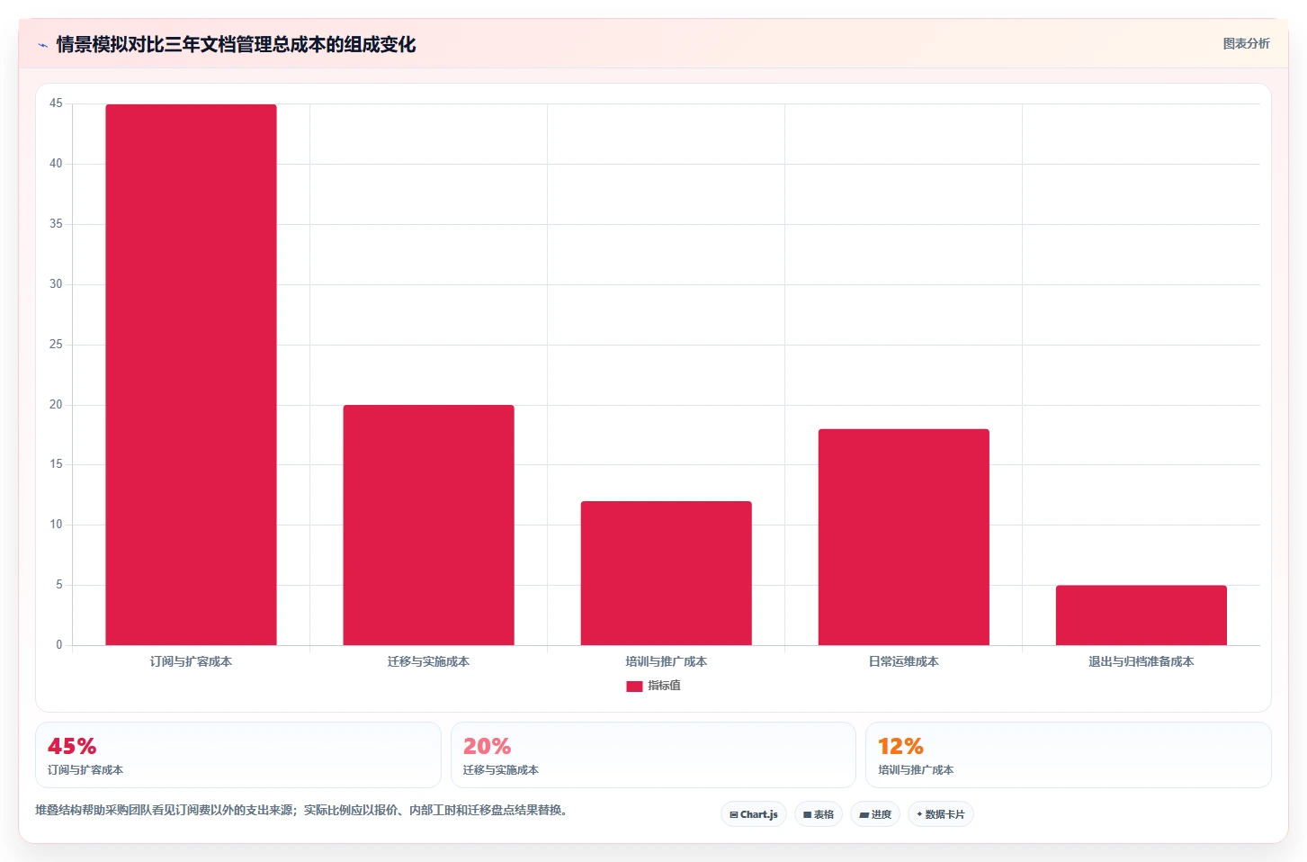Click the 表格 tag pill
Viewport: 1307px width, 862px height.
click(x=819, y=814)
